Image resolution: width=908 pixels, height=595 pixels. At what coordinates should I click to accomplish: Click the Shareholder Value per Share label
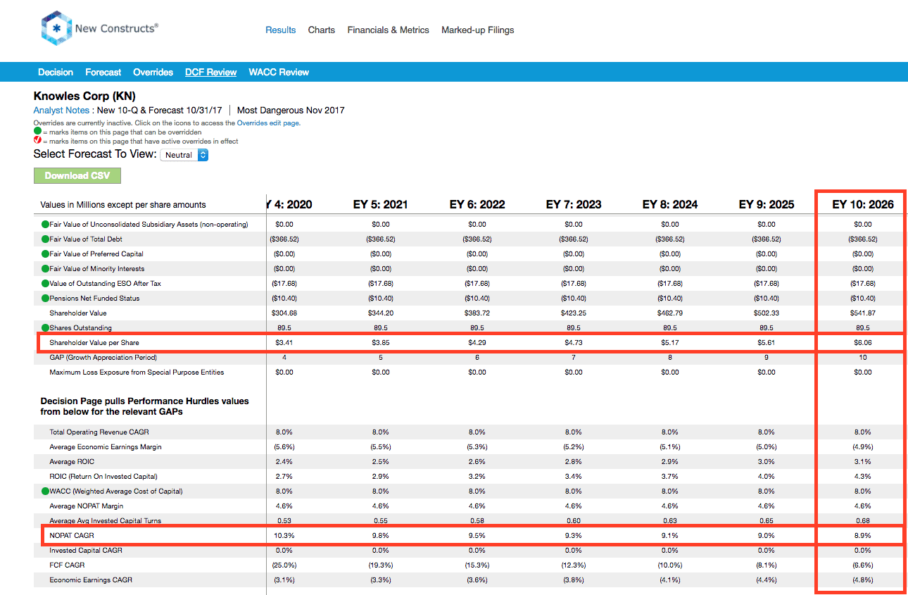click(94, 343)
